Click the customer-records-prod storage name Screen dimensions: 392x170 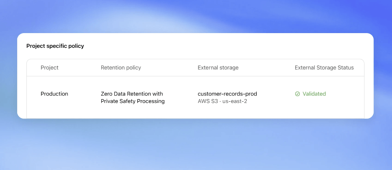click(x=227, y=94)
